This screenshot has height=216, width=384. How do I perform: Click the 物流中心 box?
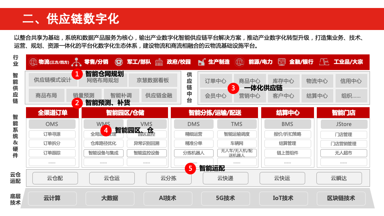[317, 81]
